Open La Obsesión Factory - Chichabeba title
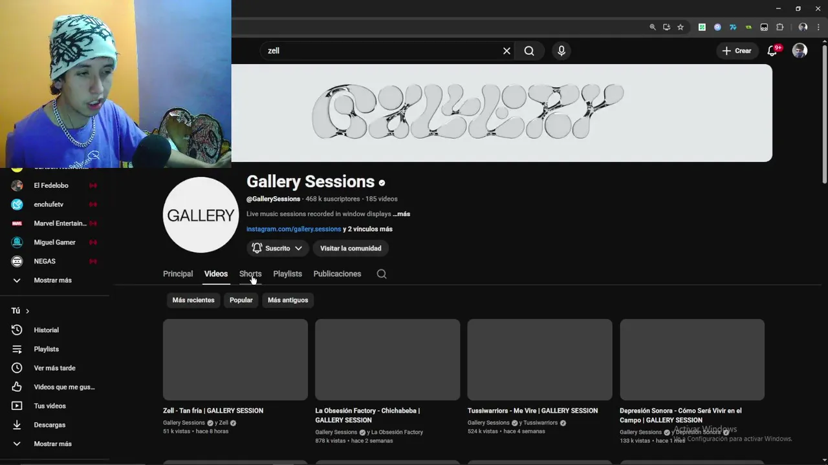The width and height of the screenshot is (828, 465). click(367, 415)
